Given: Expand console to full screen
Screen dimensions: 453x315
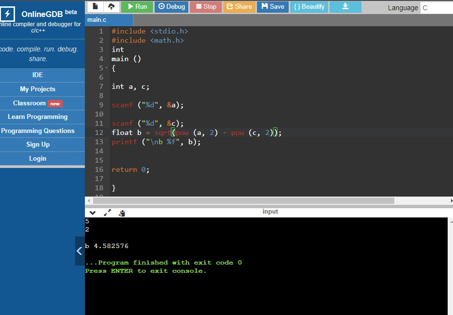Looking at the screenshot, I should click(107, 212).
